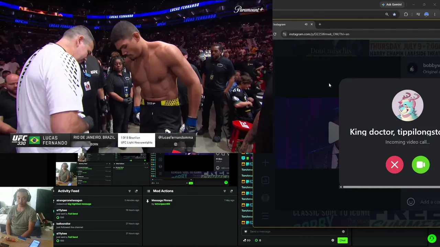Screen dimensions: 440x247
Task: Filter the Mod Actions panel
Action: [x=225, y=191]
